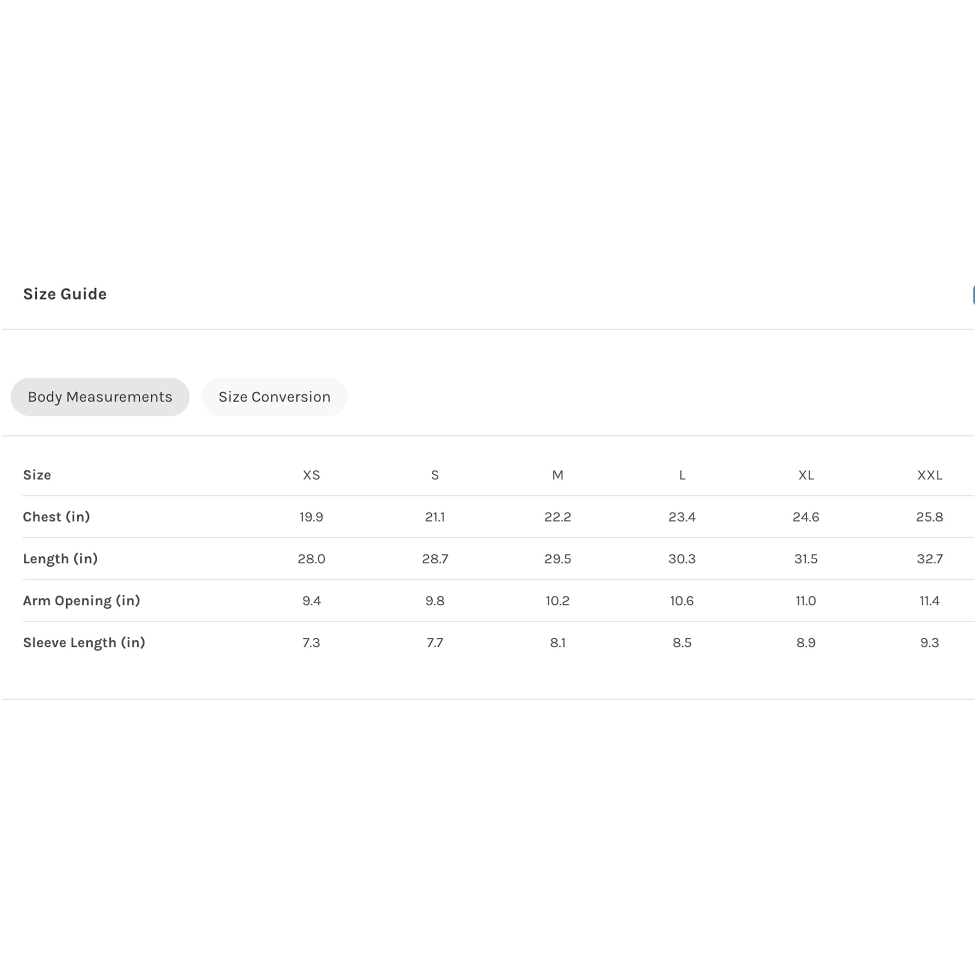Click the Arm Opening (in) row label
The width and height of the screenshot is (977, 977).
click(82, 601)
